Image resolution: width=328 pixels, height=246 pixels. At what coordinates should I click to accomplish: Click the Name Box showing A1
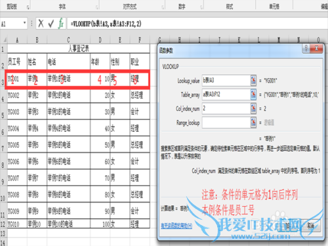11,24
